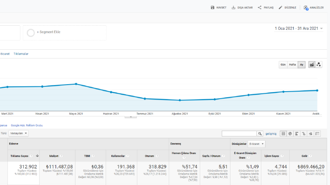Click help icon next to TBM

click(x=93, y=156)
